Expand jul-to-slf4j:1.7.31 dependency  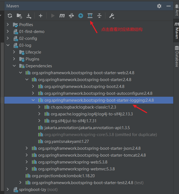click(39, 121)
